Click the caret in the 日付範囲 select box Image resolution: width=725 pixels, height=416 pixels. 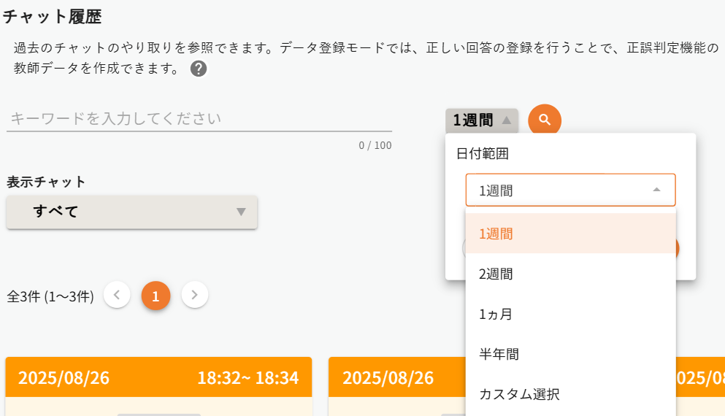click(x=656, y=190)
